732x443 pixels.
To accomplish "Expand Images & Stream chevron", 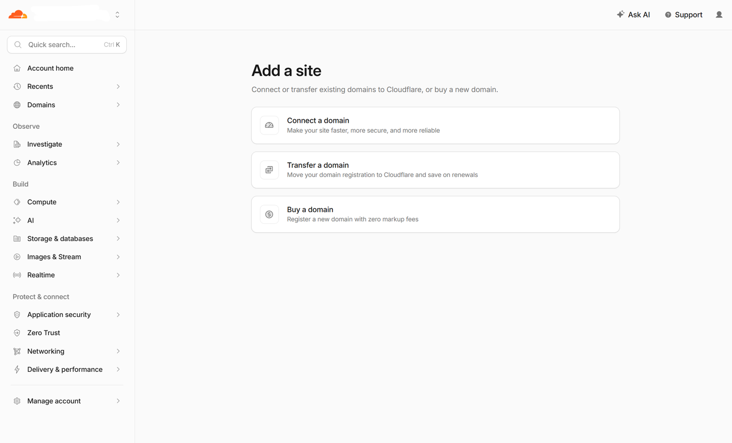I will 118,257.
